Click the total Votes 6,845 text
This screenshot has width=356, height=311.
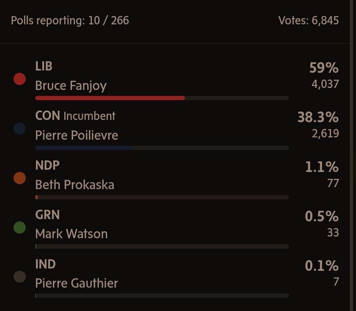308,20
